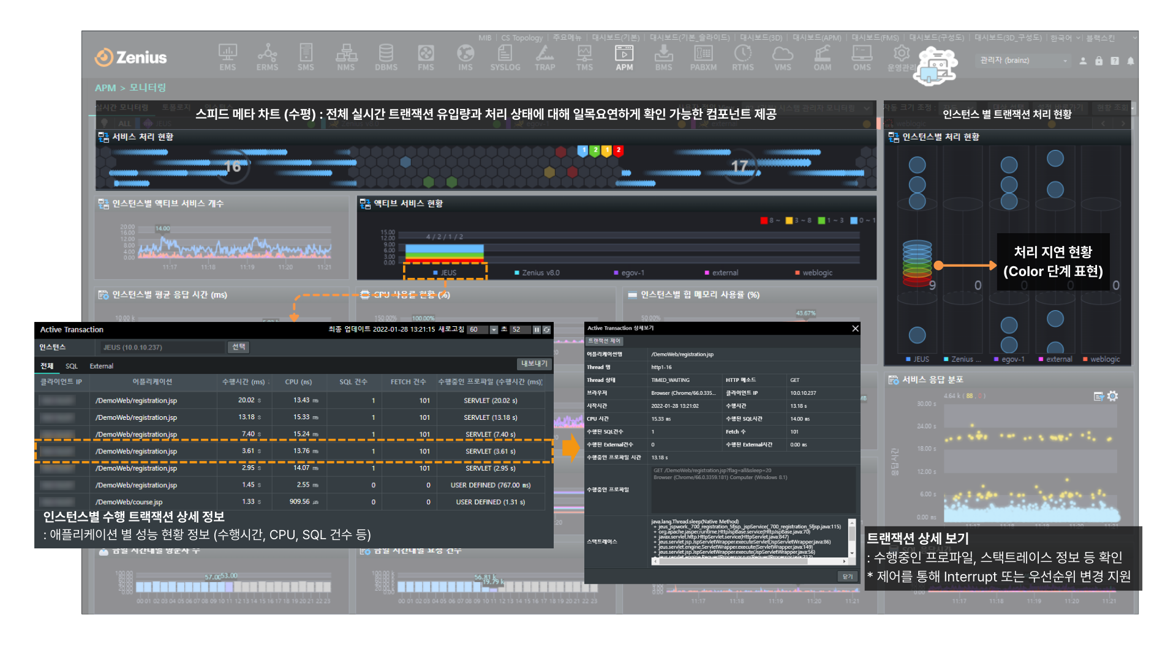
Task: Click the 내보내기 export button
Action: pyautogui.click(x=534, y=364)
